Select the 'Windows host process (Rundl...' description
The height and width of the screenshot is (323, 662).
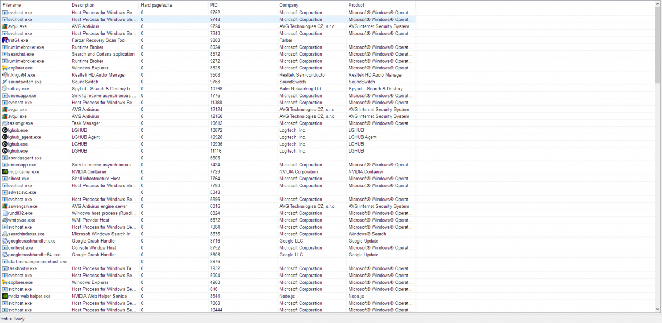[104, 213]
